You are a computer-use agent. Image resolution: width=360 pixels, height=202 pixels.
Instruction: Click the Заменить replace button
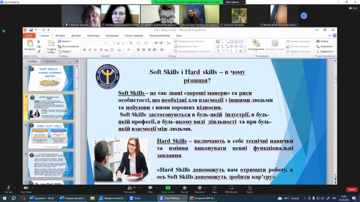tap(325, 46)
